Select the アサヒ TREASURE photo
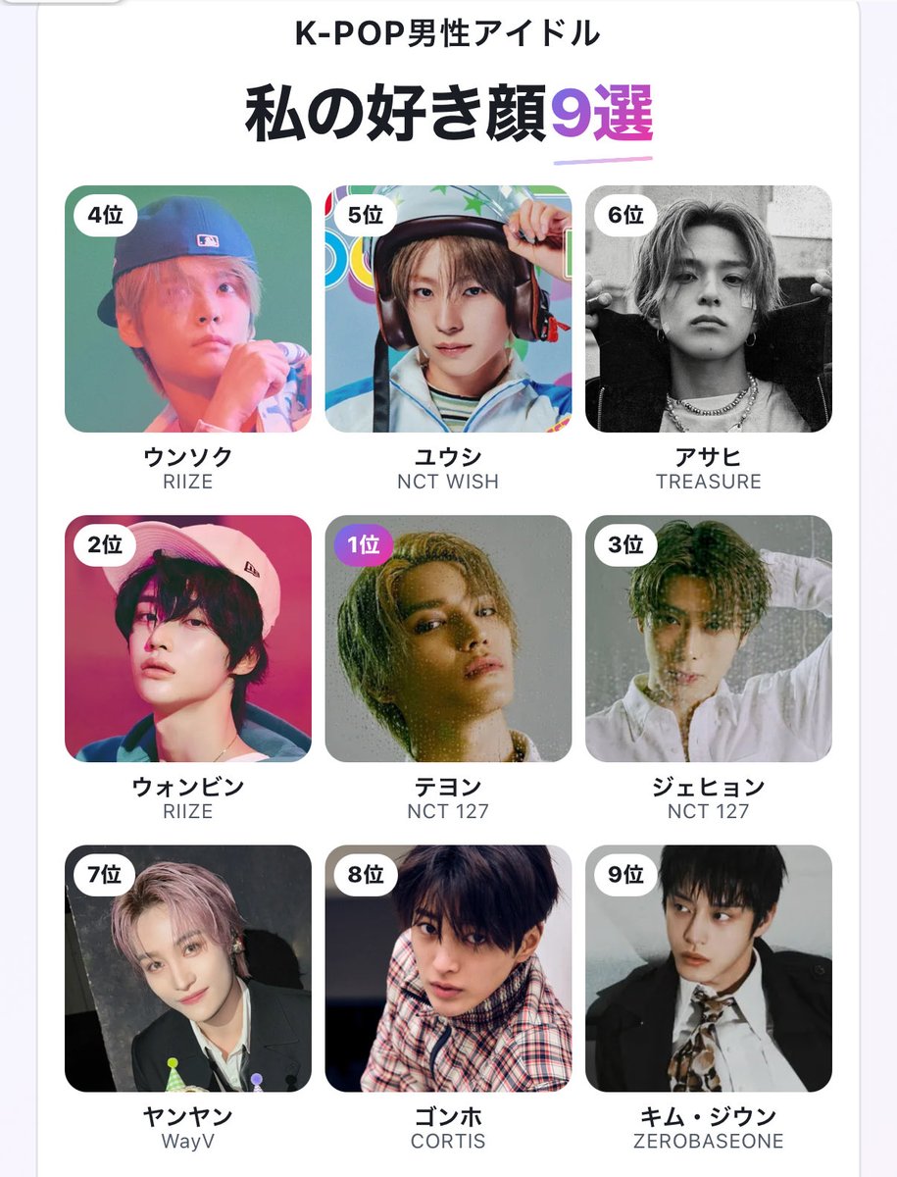Screen dimensions: 897x1177 pos(709,309)
